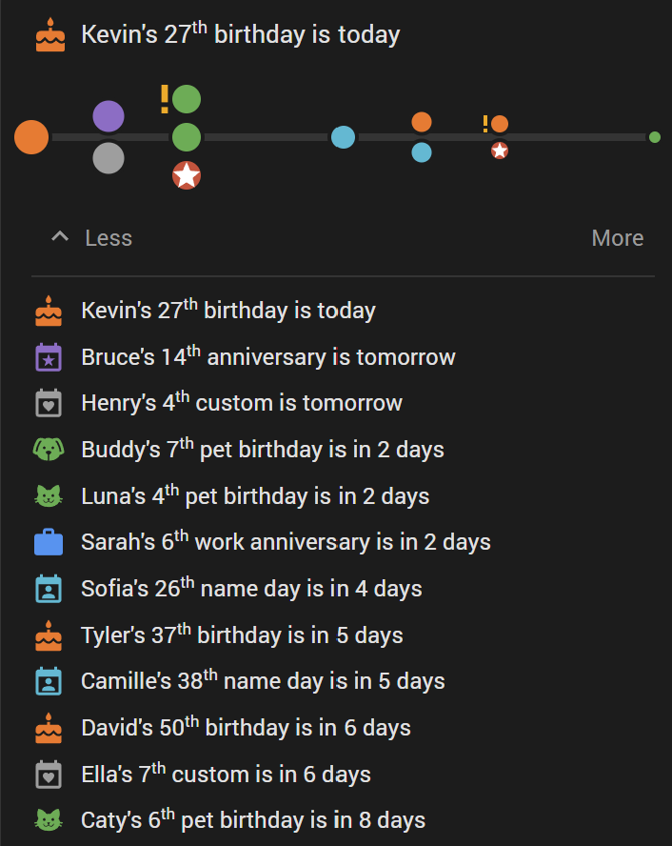672x846 pixels.
Task: Click Luna's green cat icon
Action: [49, 495]
